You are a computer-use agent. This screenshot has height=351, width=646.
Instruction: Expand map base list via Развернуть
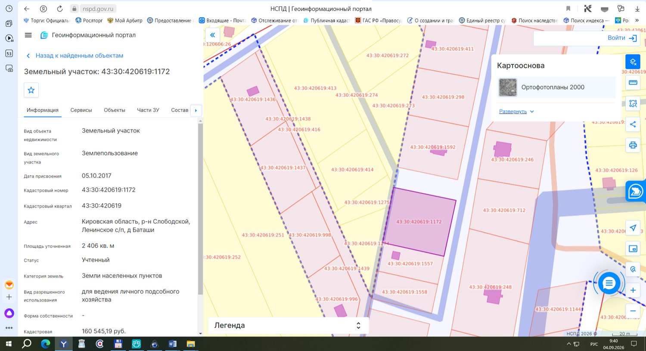(516, 112)
